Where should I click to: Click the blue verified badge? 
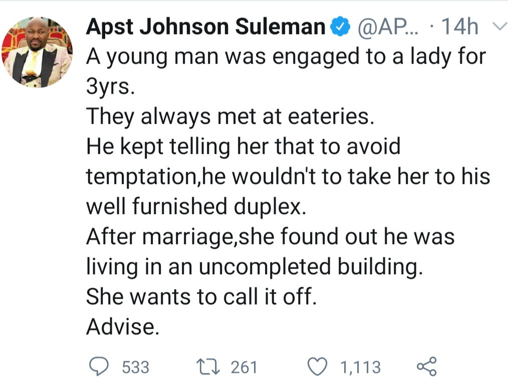pyautogui.click(x=340, y=27)
